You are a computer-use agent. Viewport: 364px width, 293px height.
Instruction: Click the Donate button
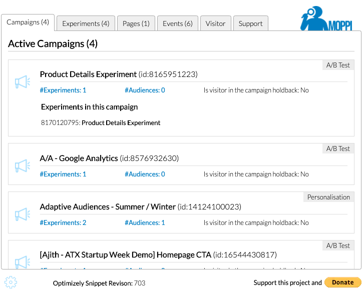342,282
